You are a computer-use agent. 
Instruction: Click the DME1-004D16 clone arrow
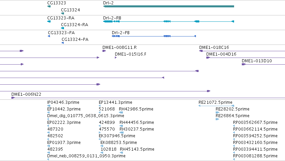point(208,58)
